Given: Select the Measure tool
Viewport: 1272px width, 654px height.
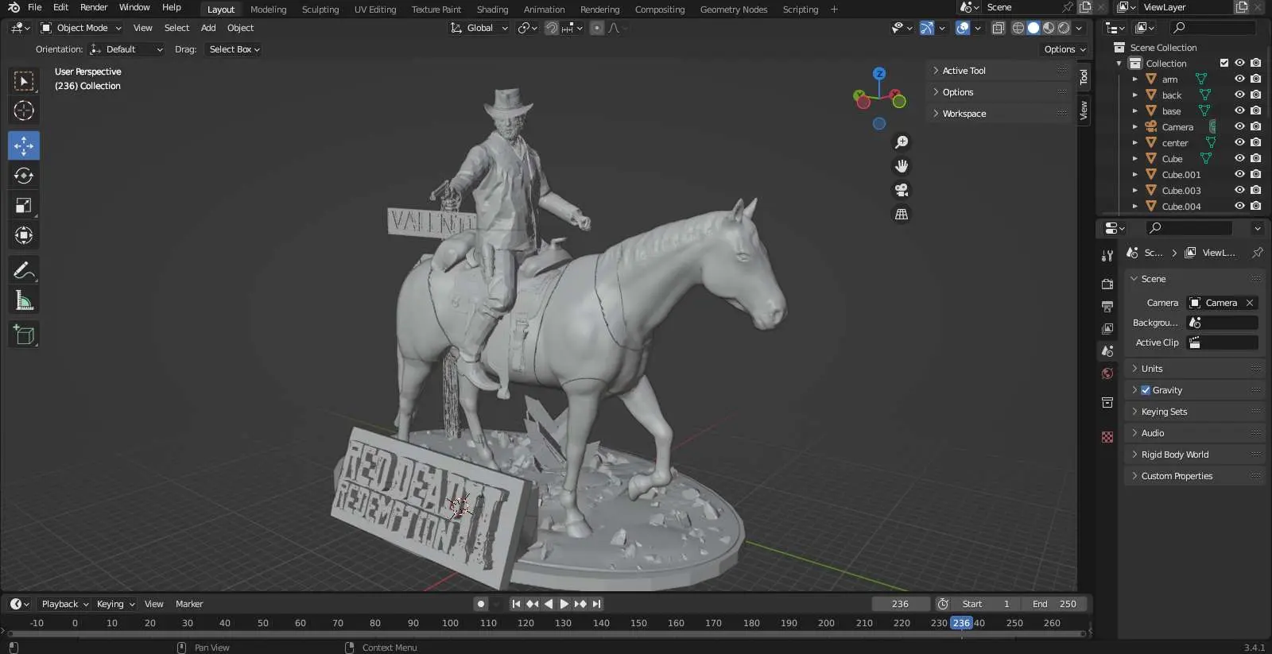Looking at the screenshot, I should coord(24,300).
